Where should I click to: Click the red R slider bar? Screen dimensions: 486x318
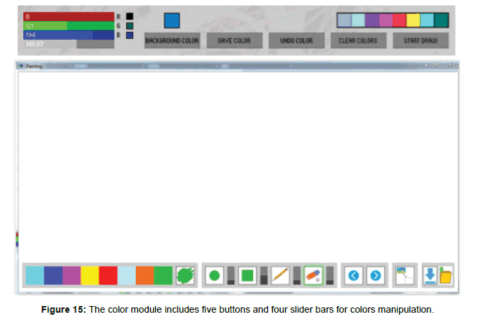click(x=68, y=16)
